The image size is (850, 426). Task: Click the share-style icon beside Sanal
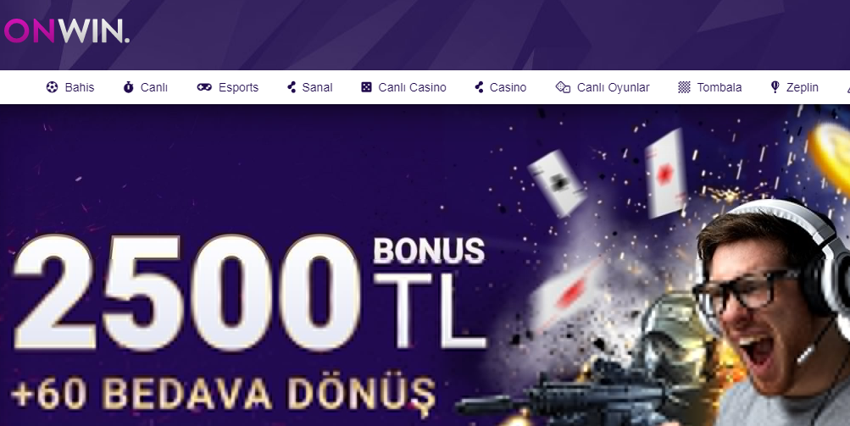[292, 87]
